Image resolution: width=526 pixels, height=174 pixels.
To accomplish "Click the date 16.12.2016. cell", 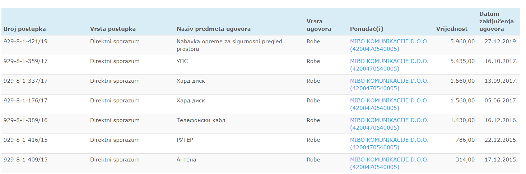I will click(501, 120).
